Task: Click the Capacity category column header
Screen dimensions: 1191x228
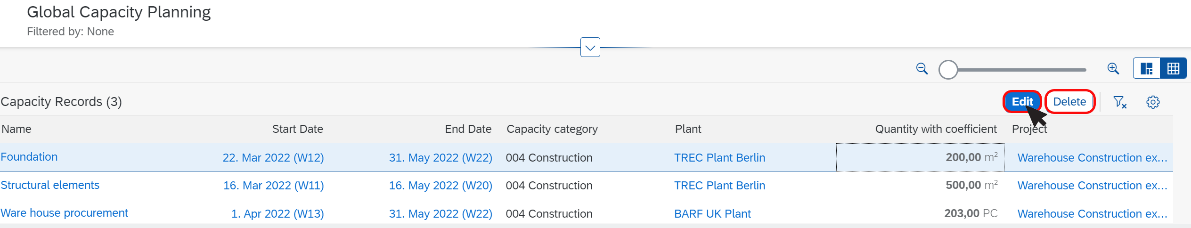Action: 552,129
